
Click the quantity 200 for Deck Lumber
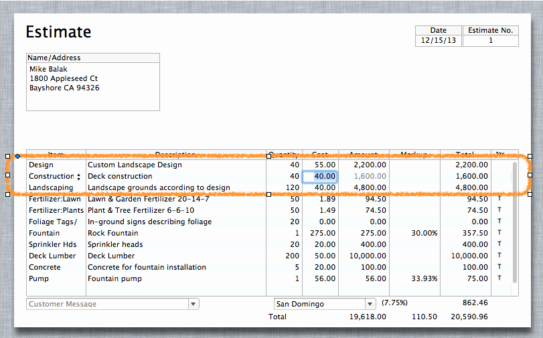293,256
